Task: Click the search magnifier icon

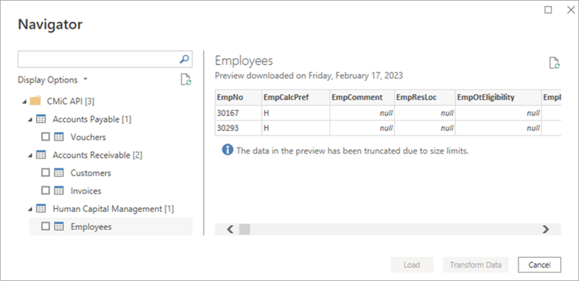Action: pos(184,60)
